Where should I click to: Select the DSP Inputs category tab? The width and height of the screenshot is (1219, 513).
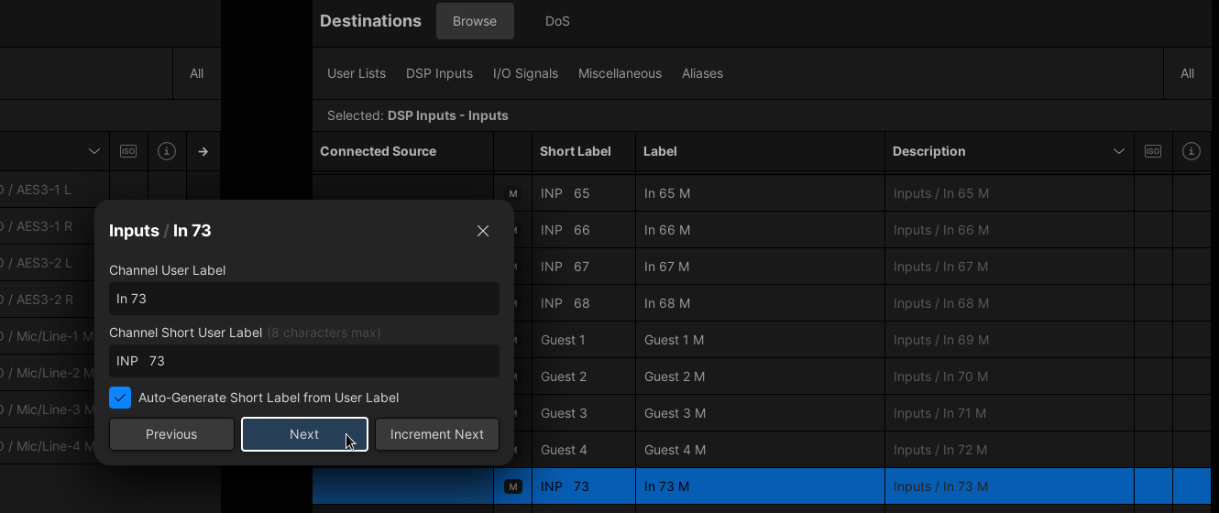coord(439,73)
